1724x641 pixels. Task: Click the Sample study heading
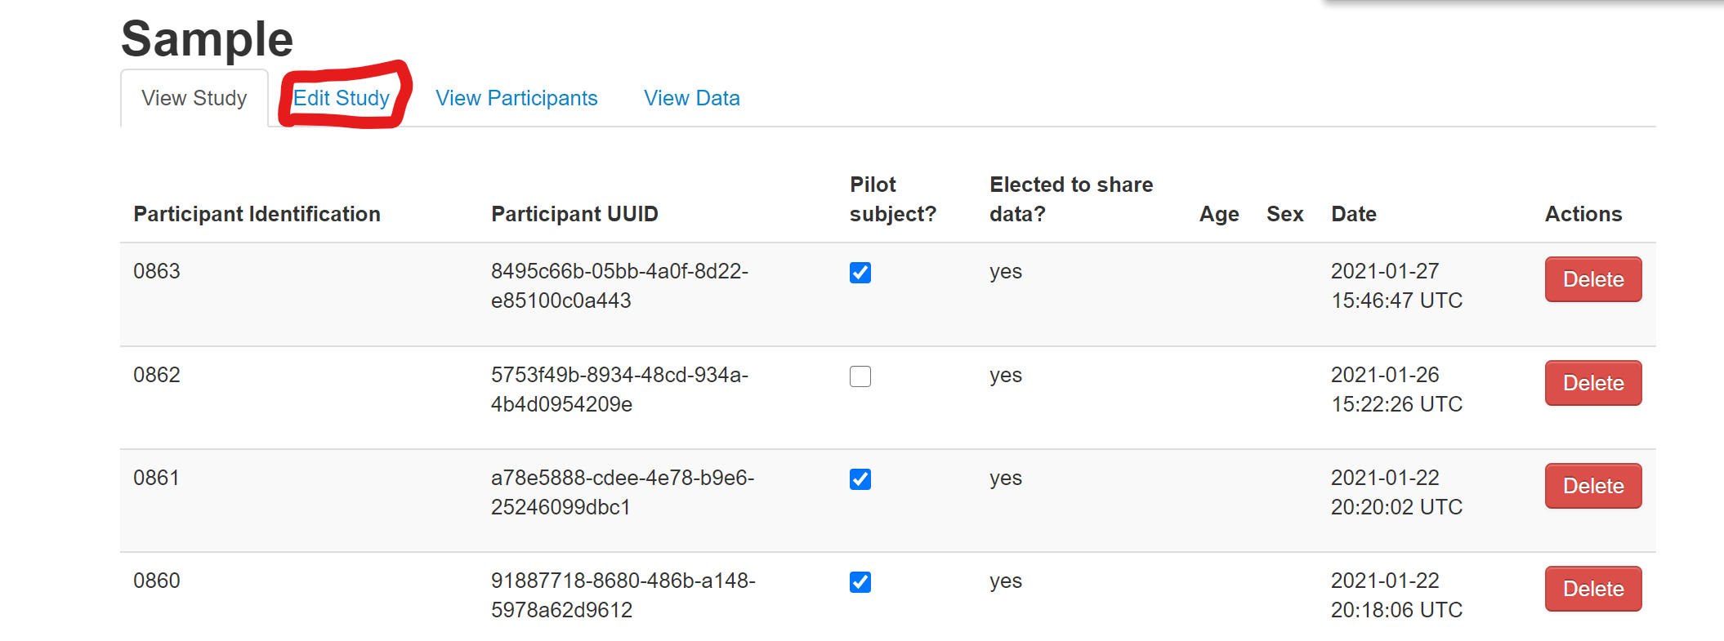pos(207,38)
